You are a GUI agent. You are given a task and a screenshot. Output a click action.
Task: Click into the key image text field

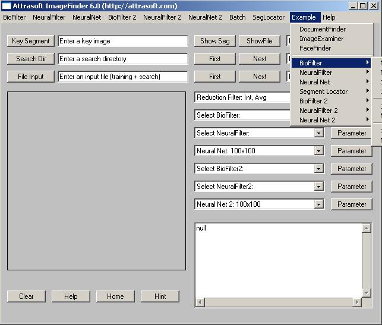[x=122, y=41]
